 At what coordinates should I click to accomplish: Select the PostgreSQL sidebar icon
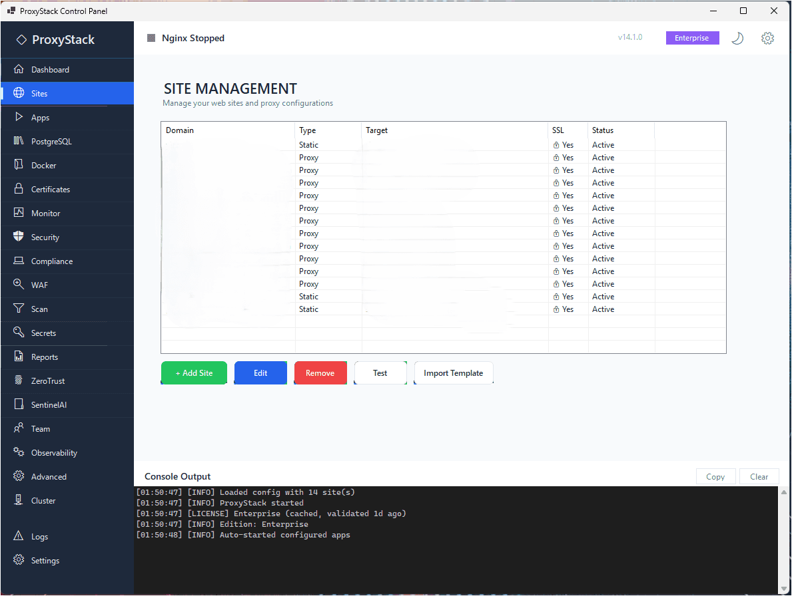[18, 141]
